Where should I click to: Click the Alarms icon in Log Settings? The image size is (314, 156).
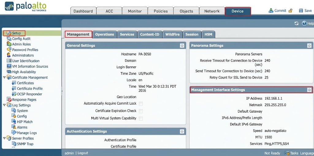pyautogui.click(x=14, y=127)
